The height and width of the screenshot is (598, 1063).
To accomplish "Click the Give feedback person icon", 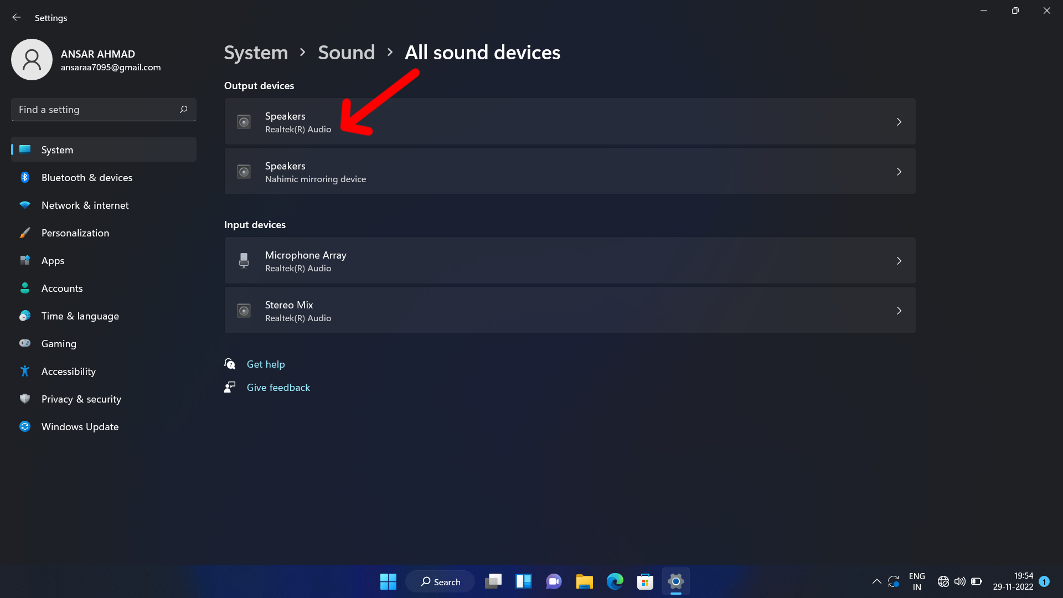I will [230, 387].
